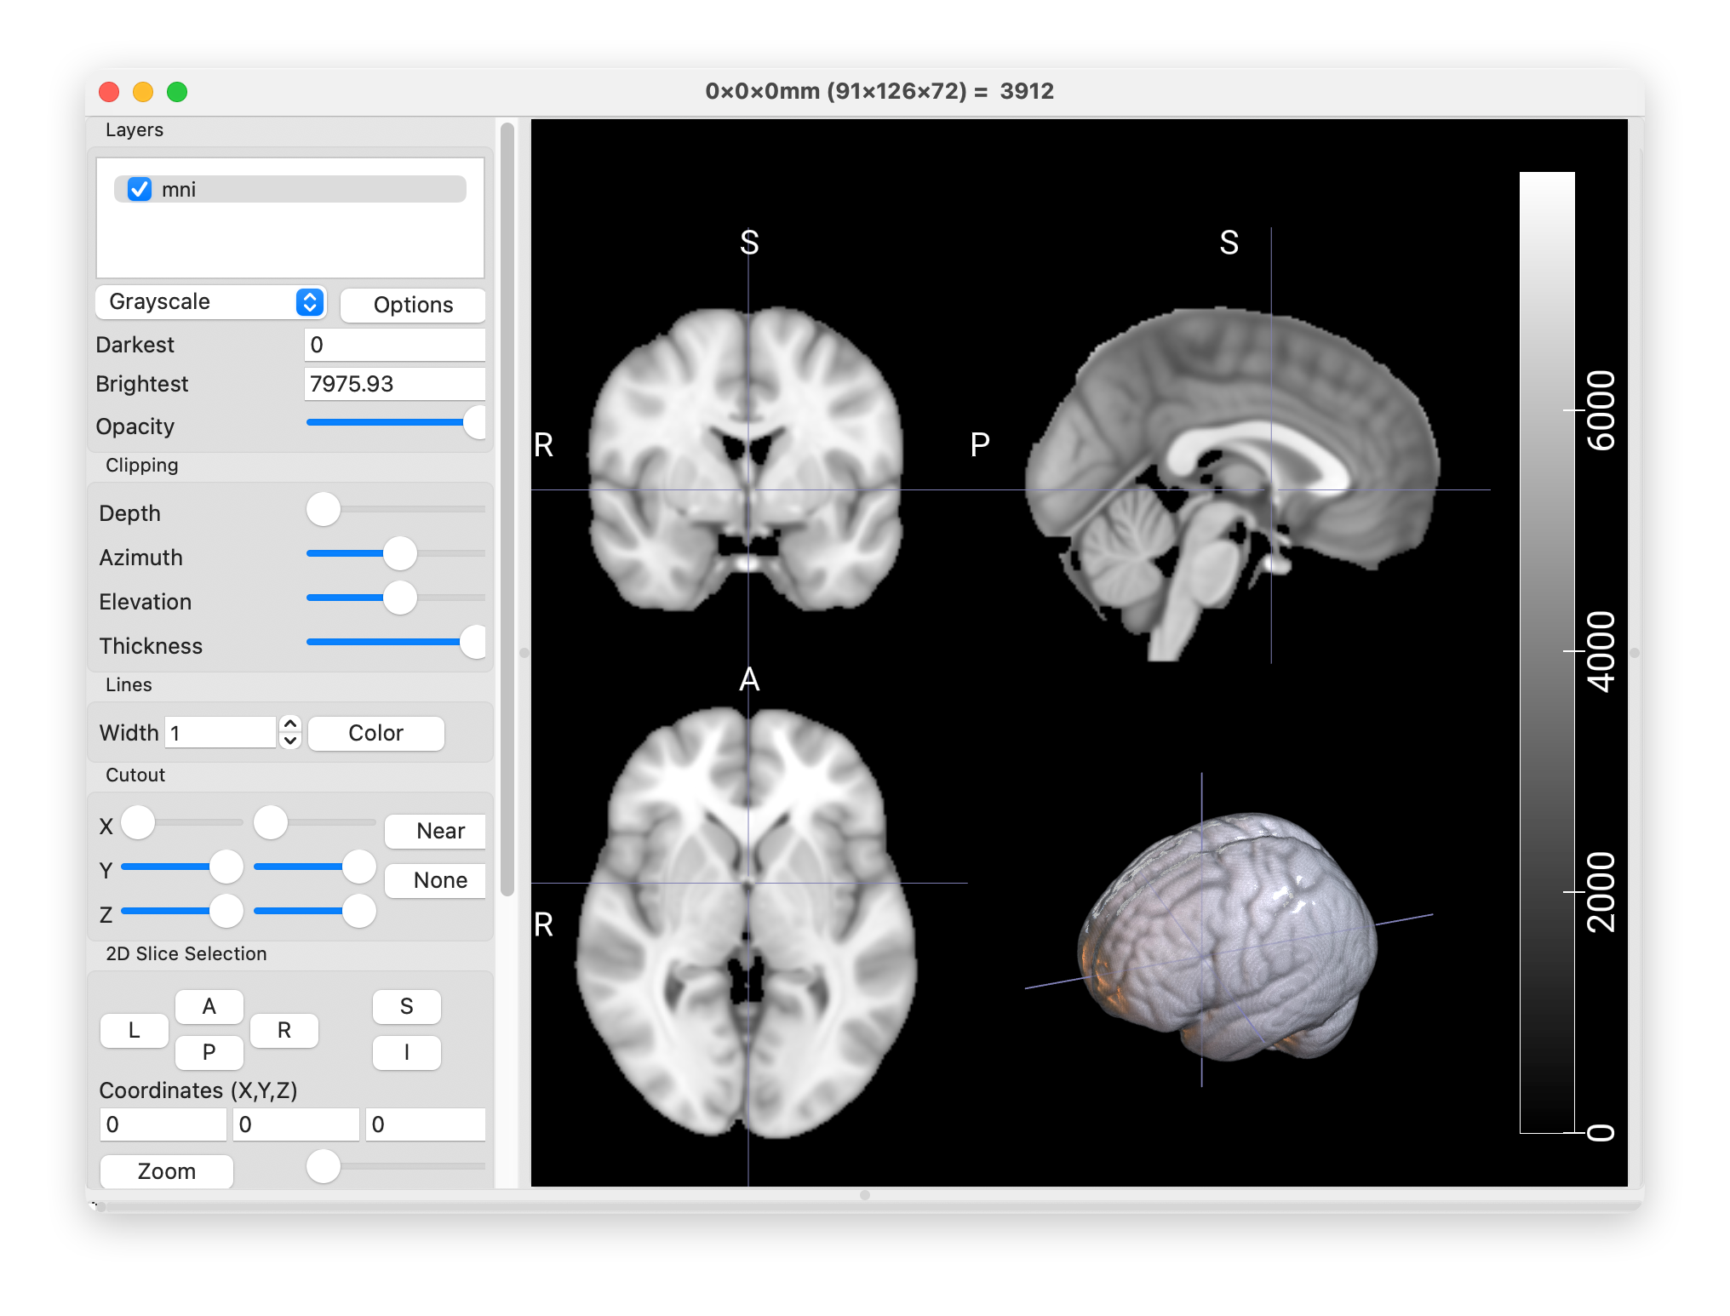Move slice Inferior with I button
This screenshot has width=1730, height=1316.
click(407, 1053)
